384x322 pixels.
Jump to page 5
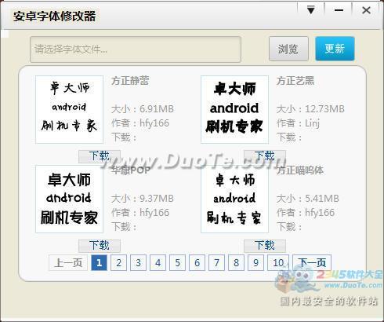[x=177, y=262]
